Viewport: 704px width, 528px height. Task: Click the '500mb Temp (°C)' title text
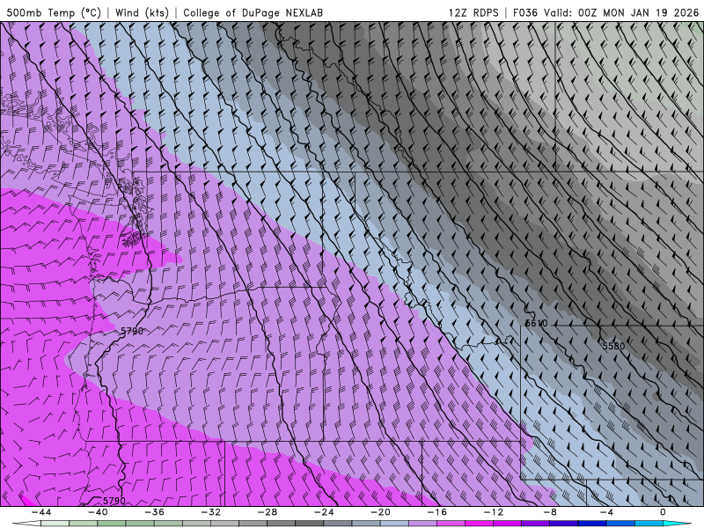[x=55, y=12]
